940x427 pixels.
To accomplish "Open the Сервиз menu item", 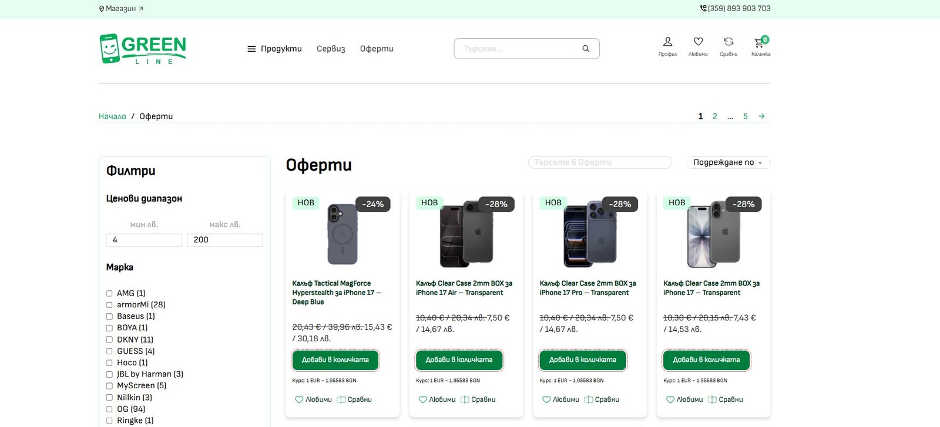I will 331,49.
